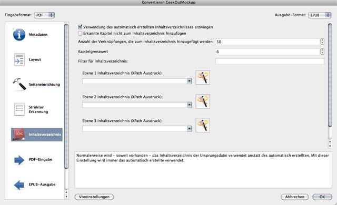Click the Normalerweise wird description text
337x205 pixels.
click(202, 158)
